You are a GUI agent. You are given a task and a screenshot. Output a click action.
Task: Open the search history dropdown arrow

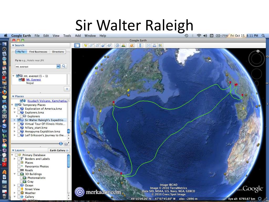[58, 66]
